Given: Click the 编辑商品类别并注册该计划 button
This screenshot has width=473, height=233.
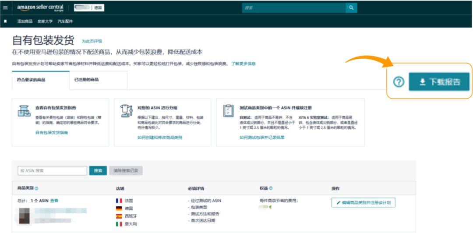Looking at the screenshot, I should [x=363, y=202].
